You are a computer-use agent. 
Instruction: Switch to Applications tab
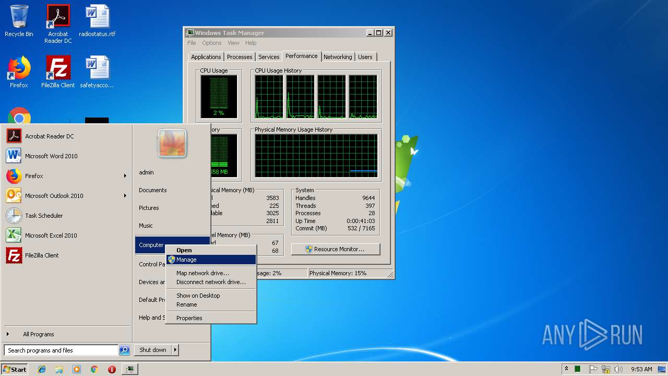[x=206, y=57]
